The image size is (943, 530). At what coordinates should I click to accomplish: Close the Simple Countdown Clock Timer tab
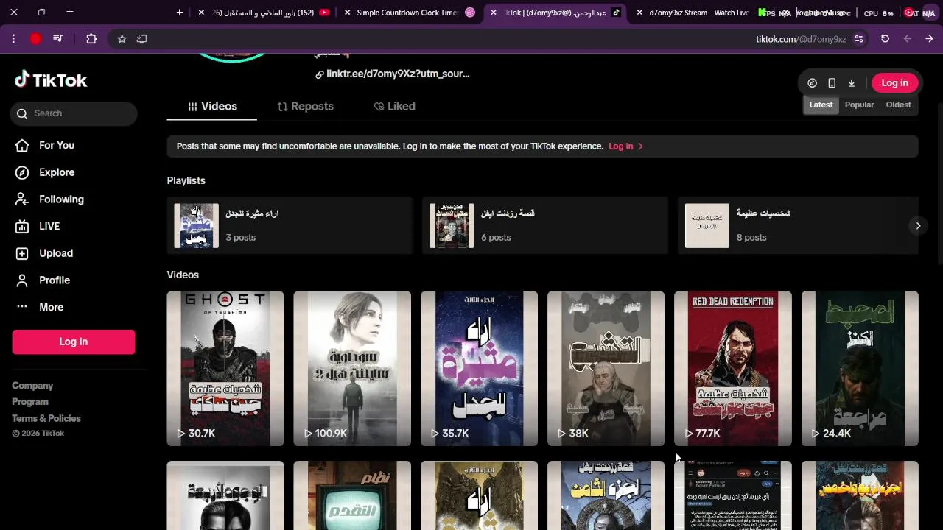pos(348,13)
